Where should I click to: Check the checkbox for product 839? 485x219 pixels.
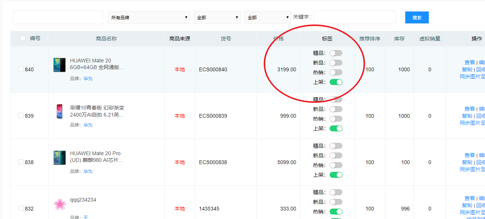21,115
